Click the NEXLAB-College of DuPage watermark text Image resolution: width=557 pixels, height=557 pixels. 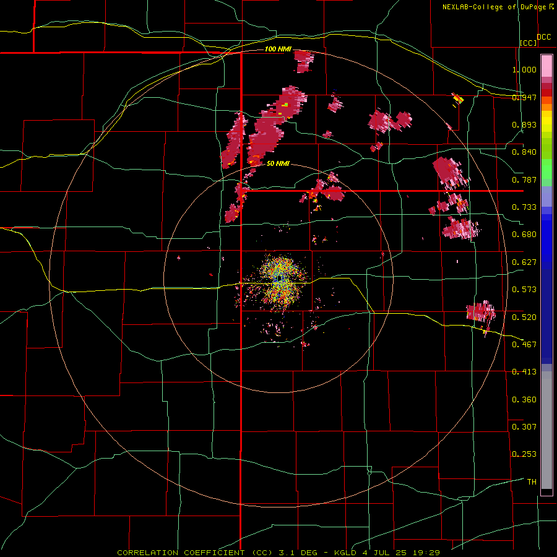495,7
